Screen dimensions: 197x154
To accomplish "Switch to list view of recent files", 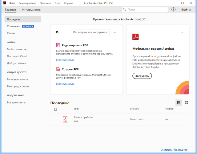I will pyautogui.click(x=179, y=102).
